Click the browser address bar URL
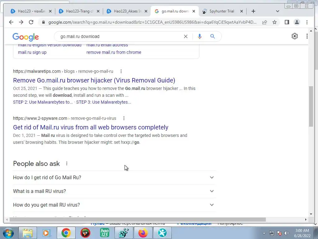 pyautogui.click(x=152, y=22)
